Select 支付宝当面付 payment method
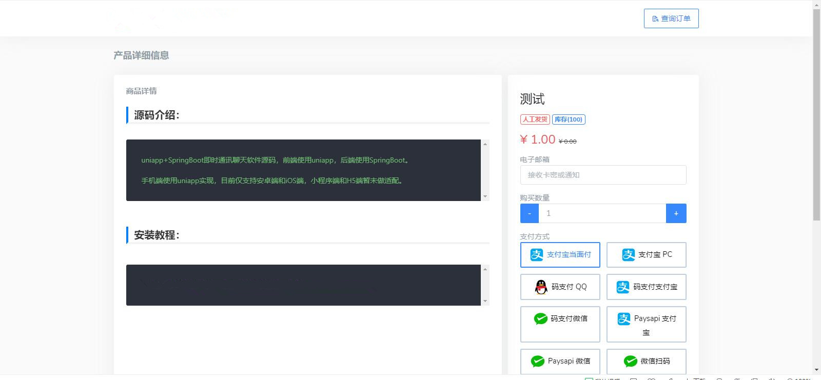Image resolution: width=821 pixels, height=380 pixels. coord(560,255)
